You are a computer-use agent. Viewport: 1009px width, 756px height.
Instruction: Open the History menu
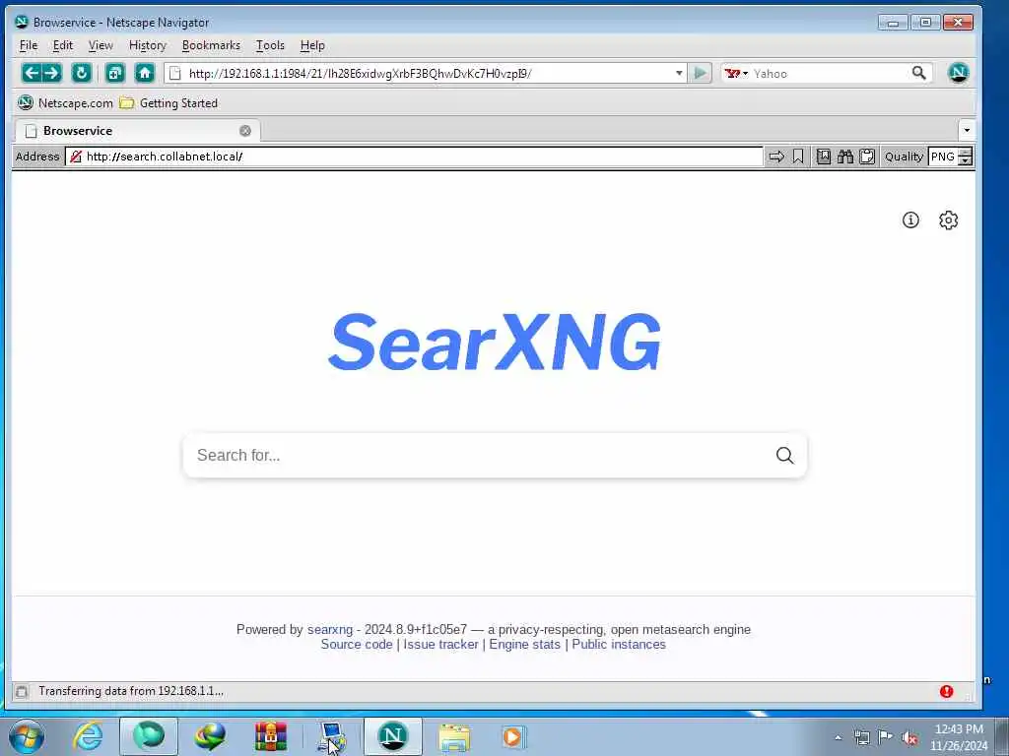(148, 45)
